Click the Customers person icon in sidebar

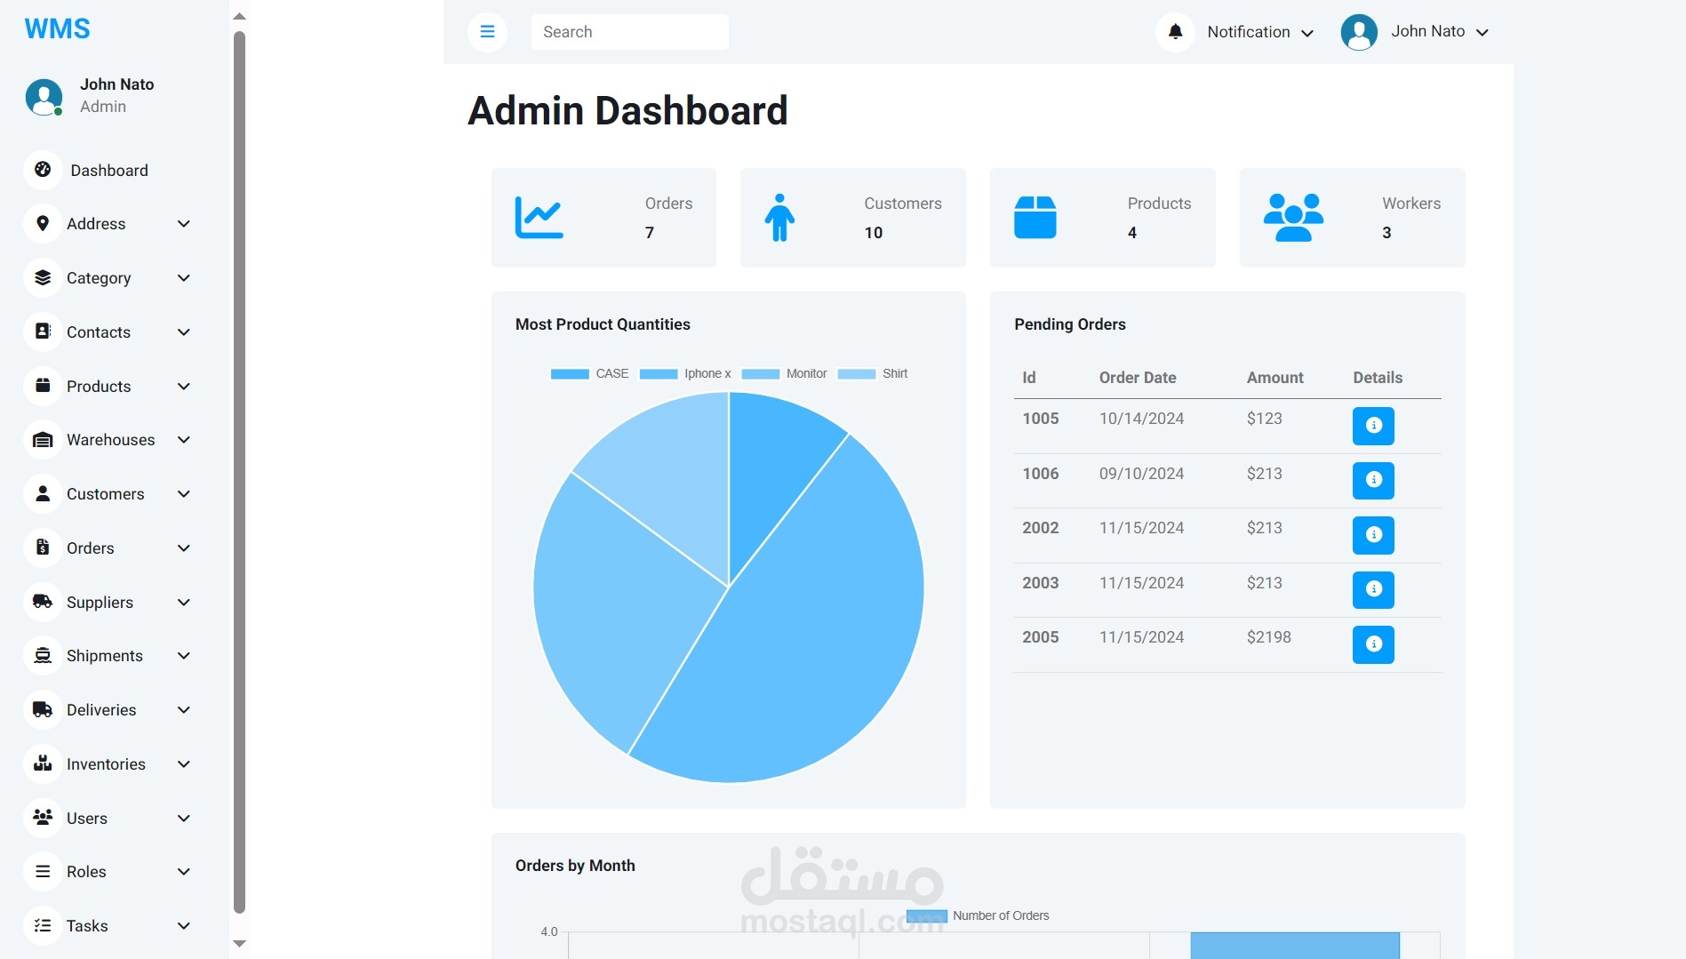(x=43, y=493)
